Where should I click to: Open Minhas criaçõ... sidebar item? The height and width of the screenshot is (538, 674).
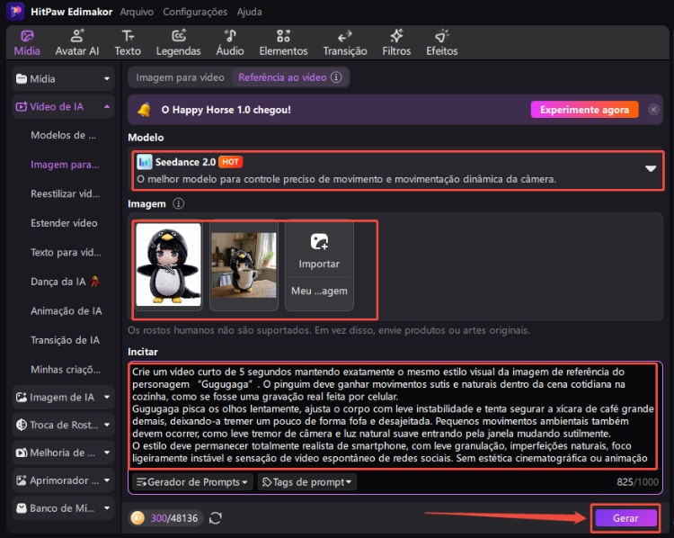pos(66,369)
